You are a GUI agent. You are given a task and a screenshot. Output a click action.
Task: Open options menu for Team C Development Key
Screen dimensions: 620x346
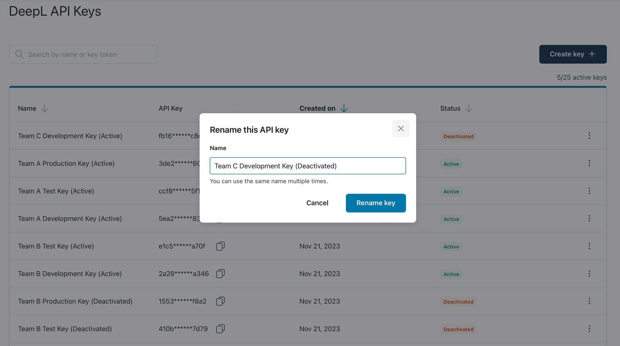pos(589,136)
